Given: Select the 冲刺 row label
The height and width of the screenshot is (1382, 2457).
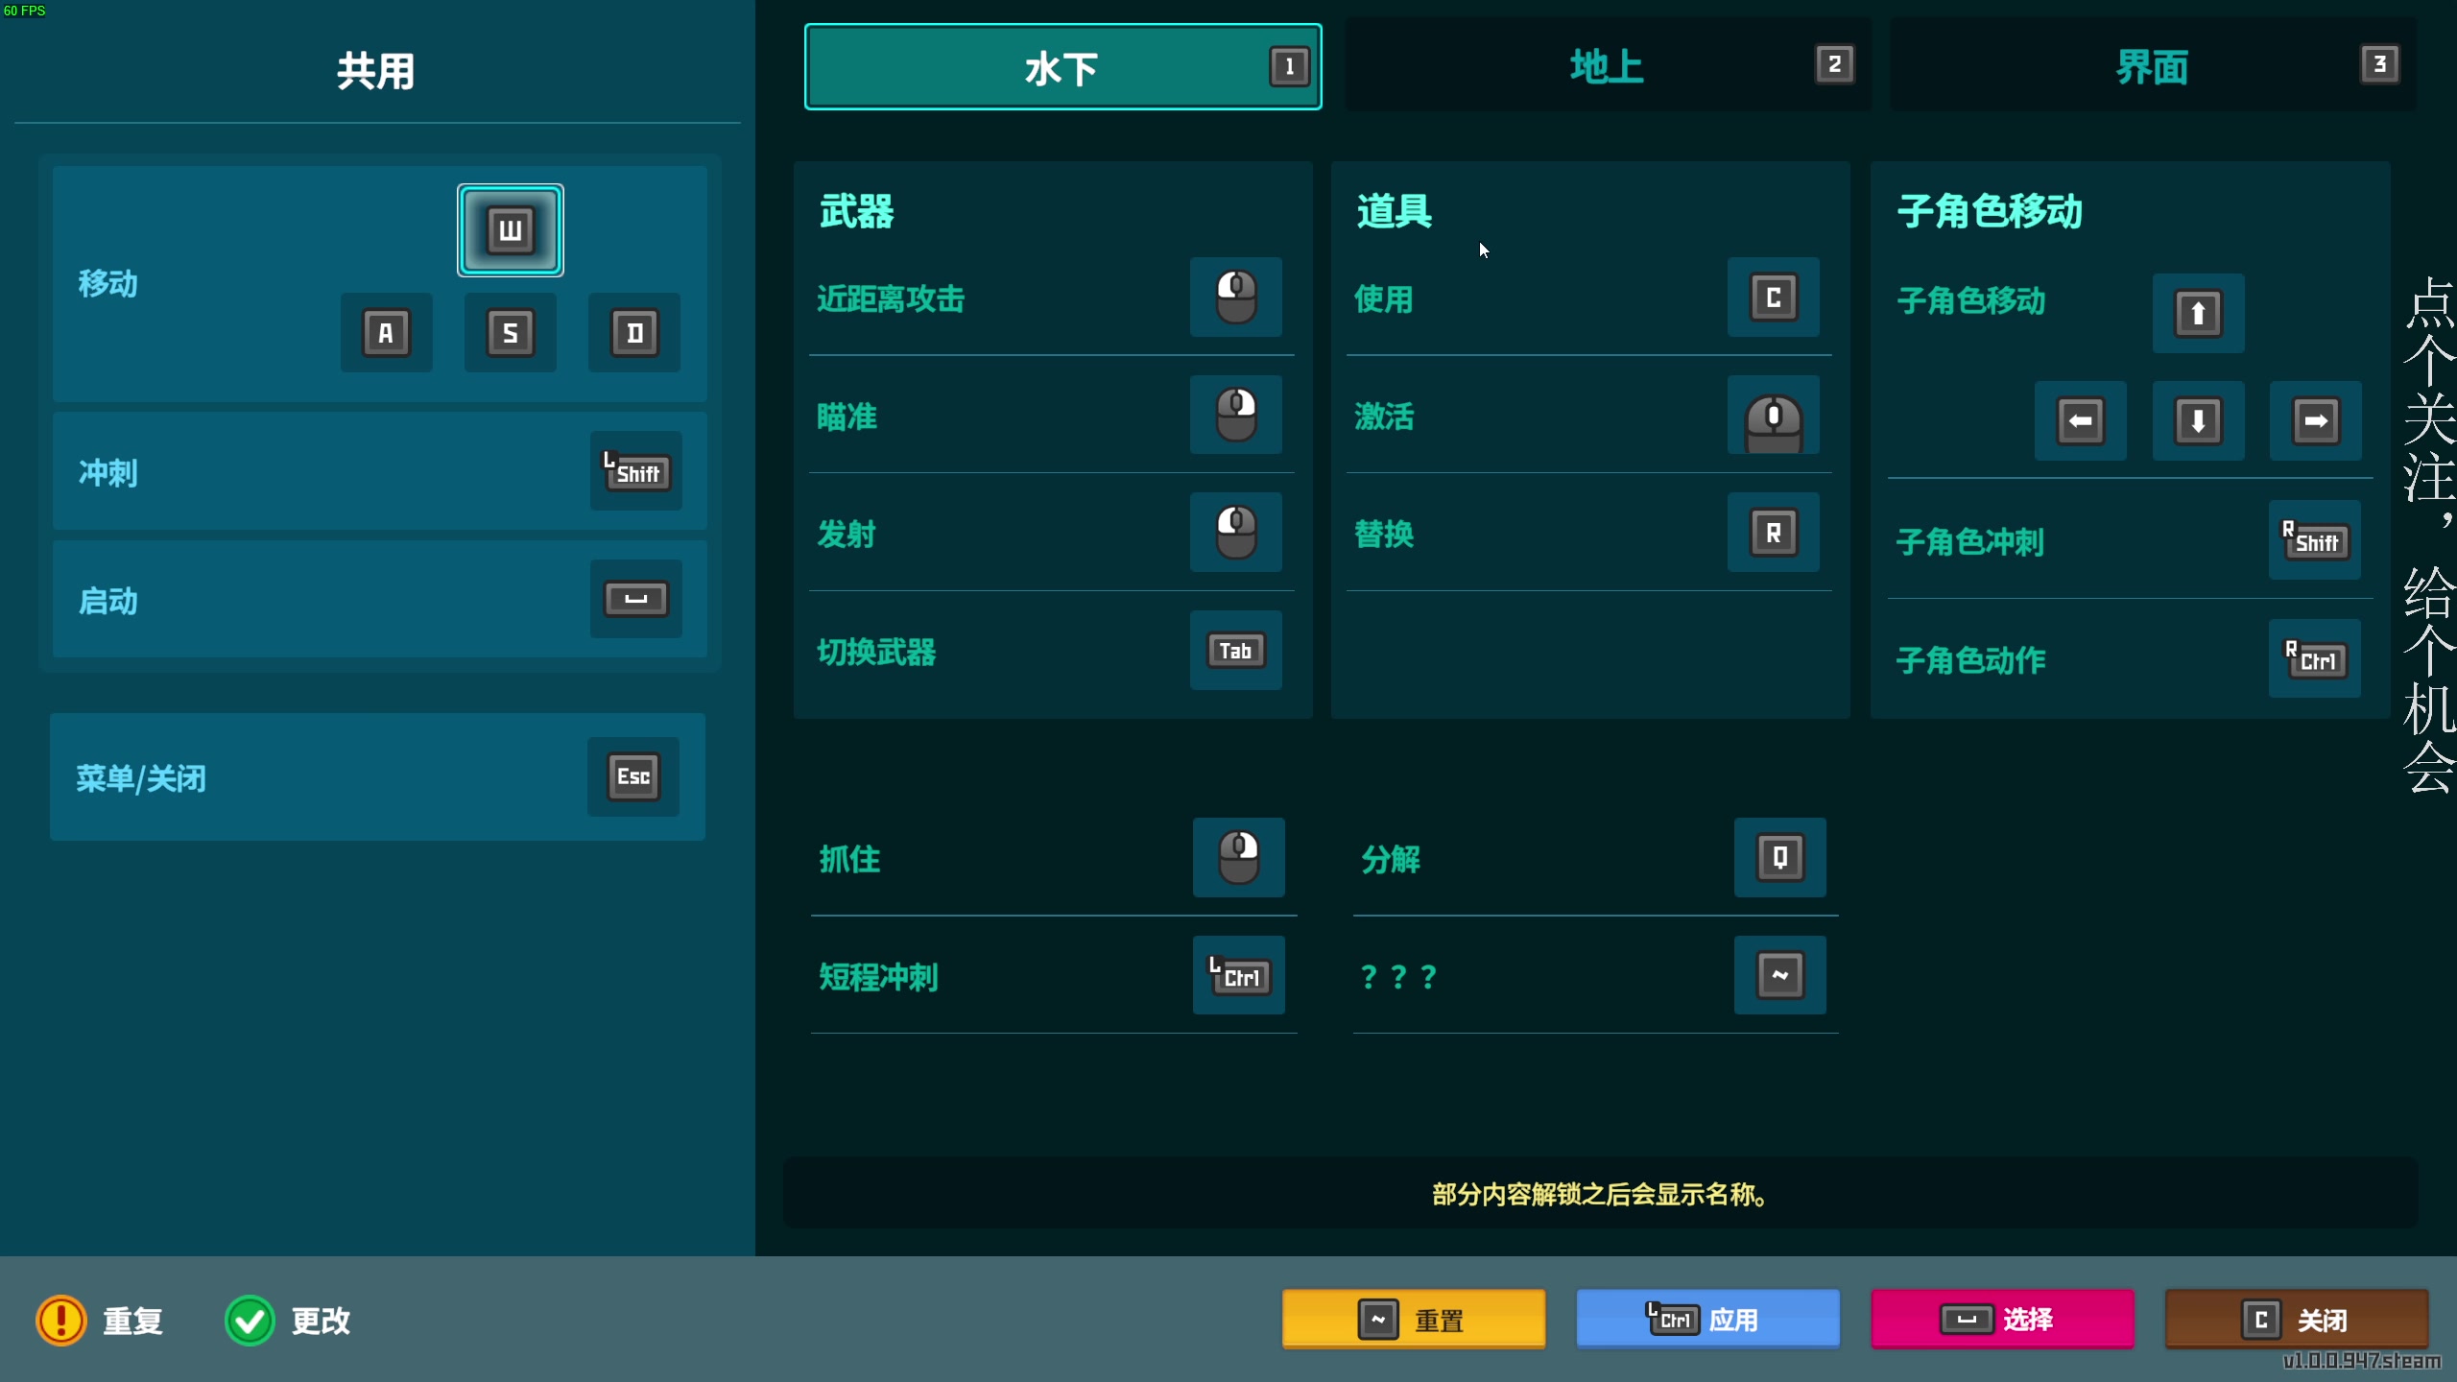Looking at the screenshot, I should tap(108, 473).
